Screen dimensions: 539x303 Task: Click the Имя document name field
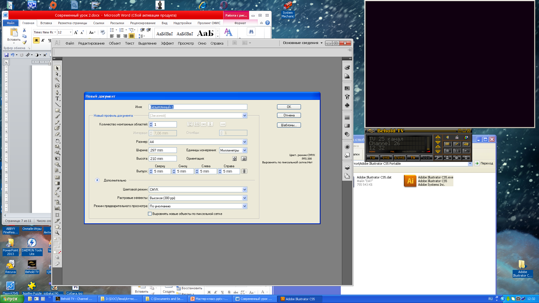(198, 107)
